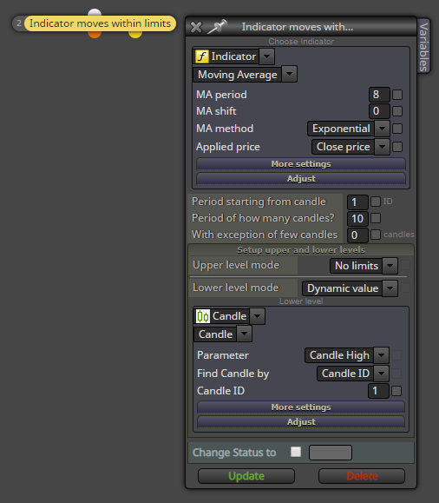Open the MA method Exponential dropdown
439x503 pixels.
(382, 129)
